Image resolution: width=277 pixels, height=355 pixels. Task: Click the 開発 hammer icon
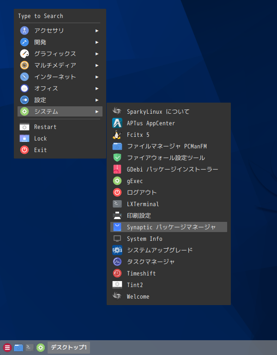point(24,42)
